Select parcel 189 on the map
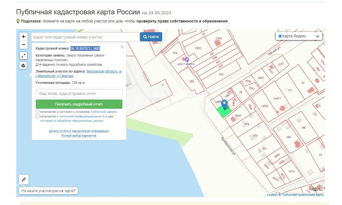Viewport: 342px width, 205px height. coord(289,137)
